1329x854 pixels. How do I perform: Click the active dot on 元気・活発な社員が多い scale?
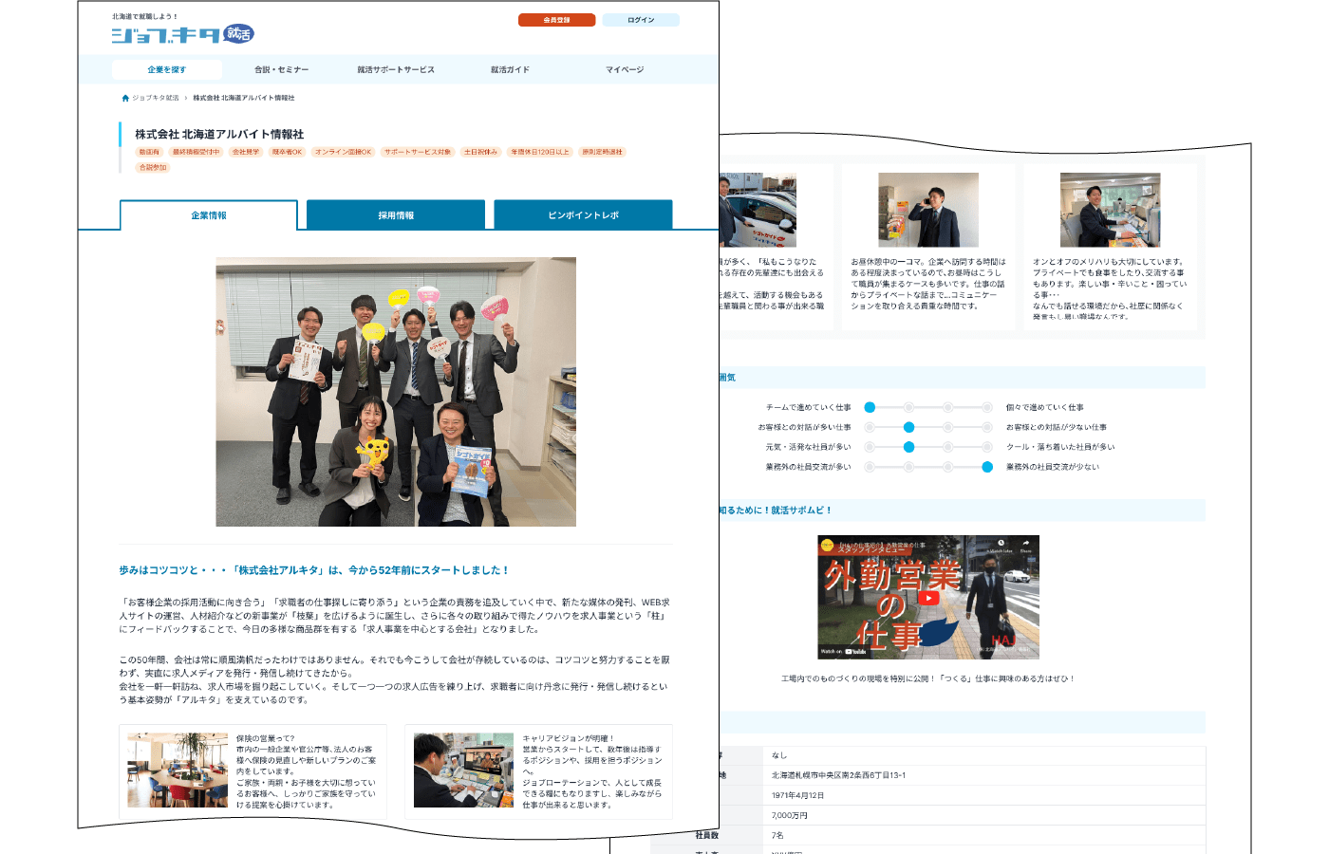click(x=908, y=447)
